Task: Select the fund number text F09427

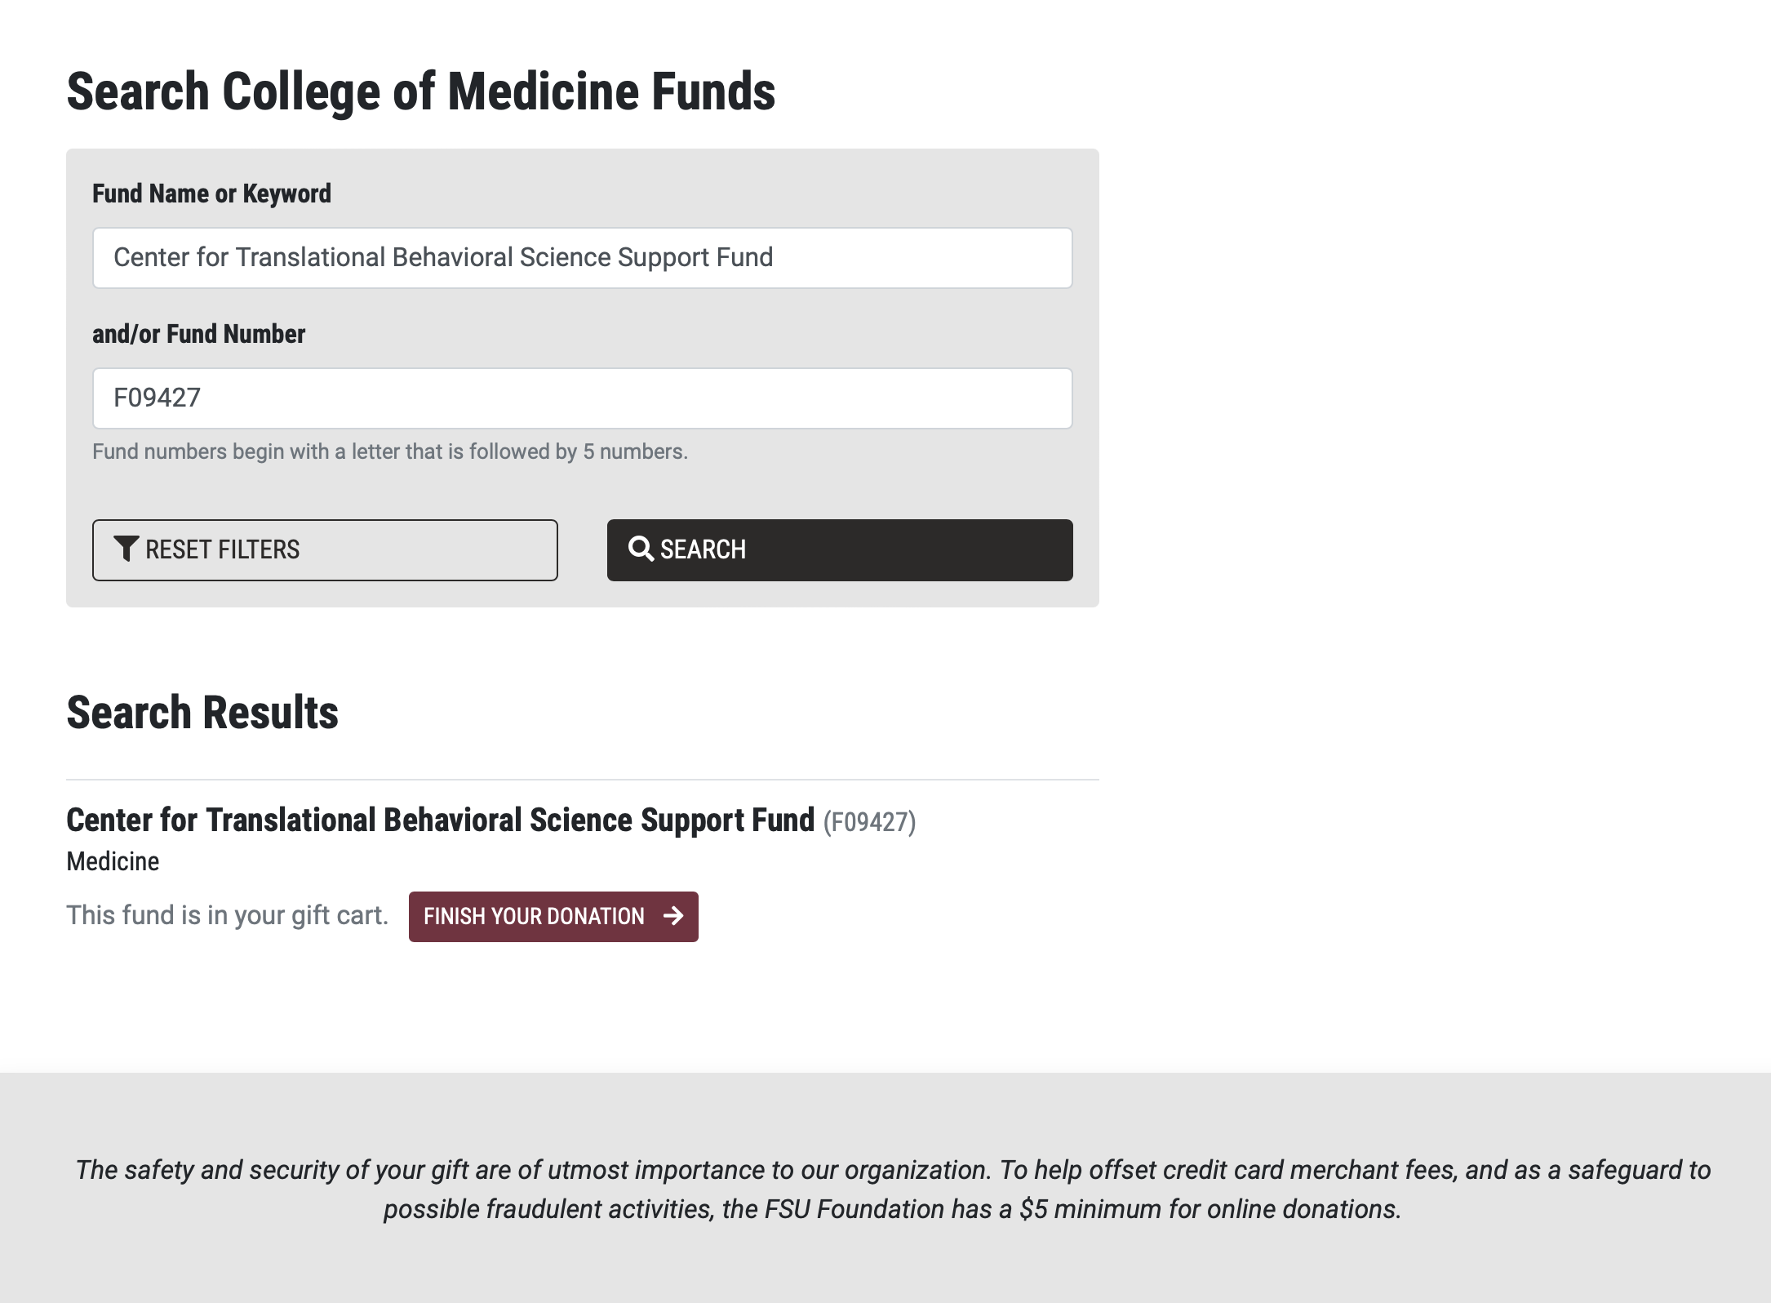Action: point(157,398)
